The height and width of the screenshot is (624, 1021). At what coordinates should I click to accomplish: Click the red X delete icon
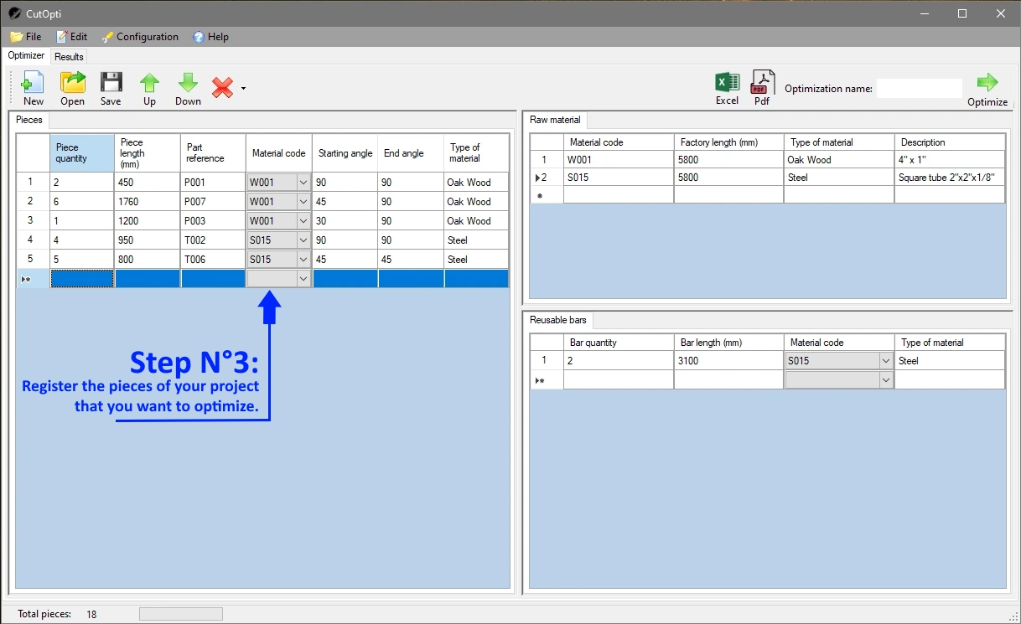[222, 88]
